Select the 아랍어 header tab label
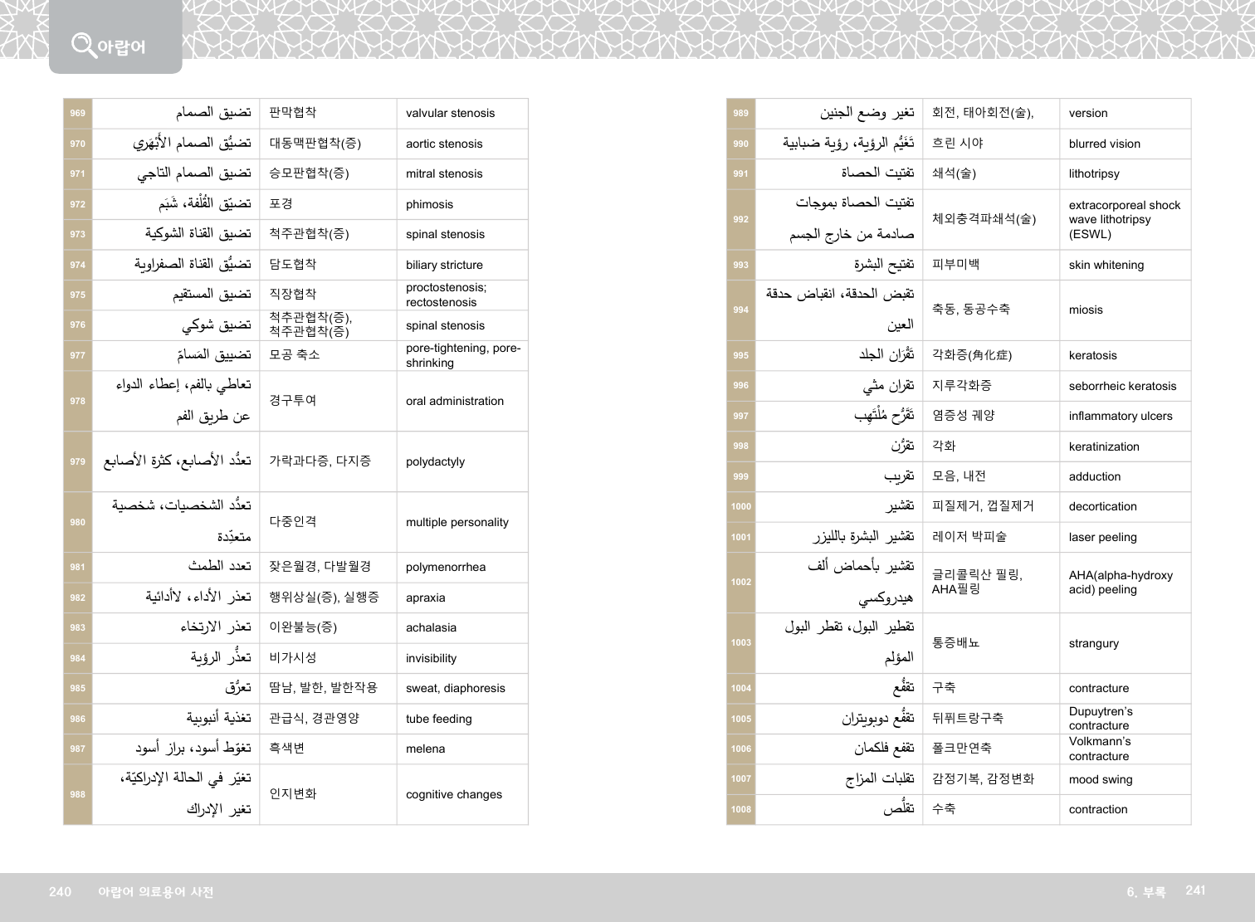1255x922 pixels. tap(121, 47)
